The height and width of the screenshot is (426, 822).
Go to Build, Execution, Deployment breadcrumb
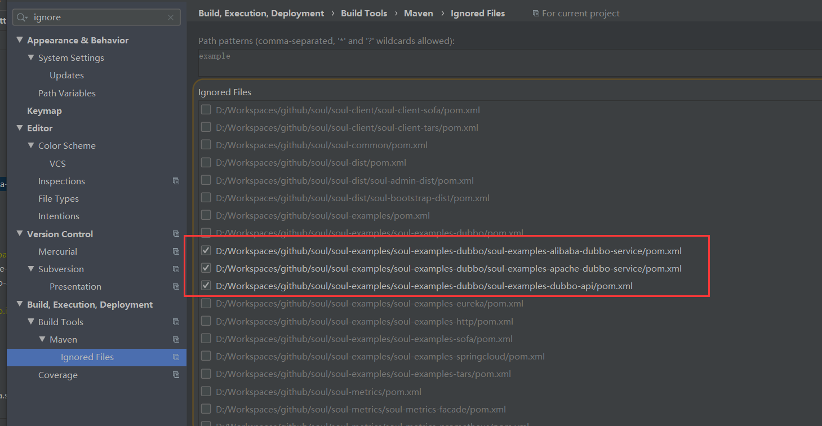point(261,13)
